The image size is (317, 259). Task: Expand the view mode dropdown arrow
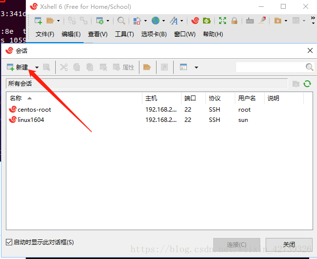pos(196,68)
